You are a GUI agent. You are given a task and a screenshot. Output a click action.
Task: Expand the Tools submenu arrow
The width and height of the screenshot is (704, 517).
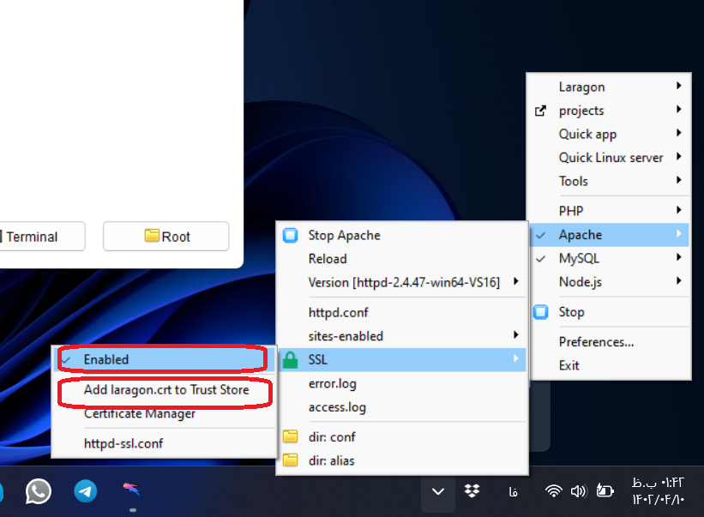pos(679,180)
